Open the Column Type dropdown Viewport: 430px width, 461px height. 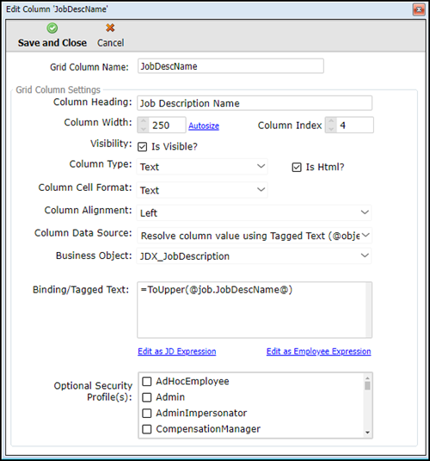pyautogui.click(x=202, y=166)
